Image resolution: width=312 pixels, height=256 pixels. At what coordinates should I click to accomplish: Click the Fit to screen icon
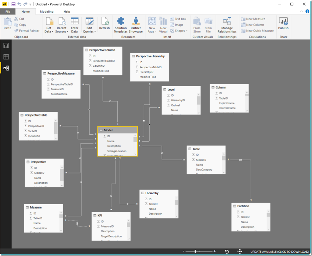(240, 251)
